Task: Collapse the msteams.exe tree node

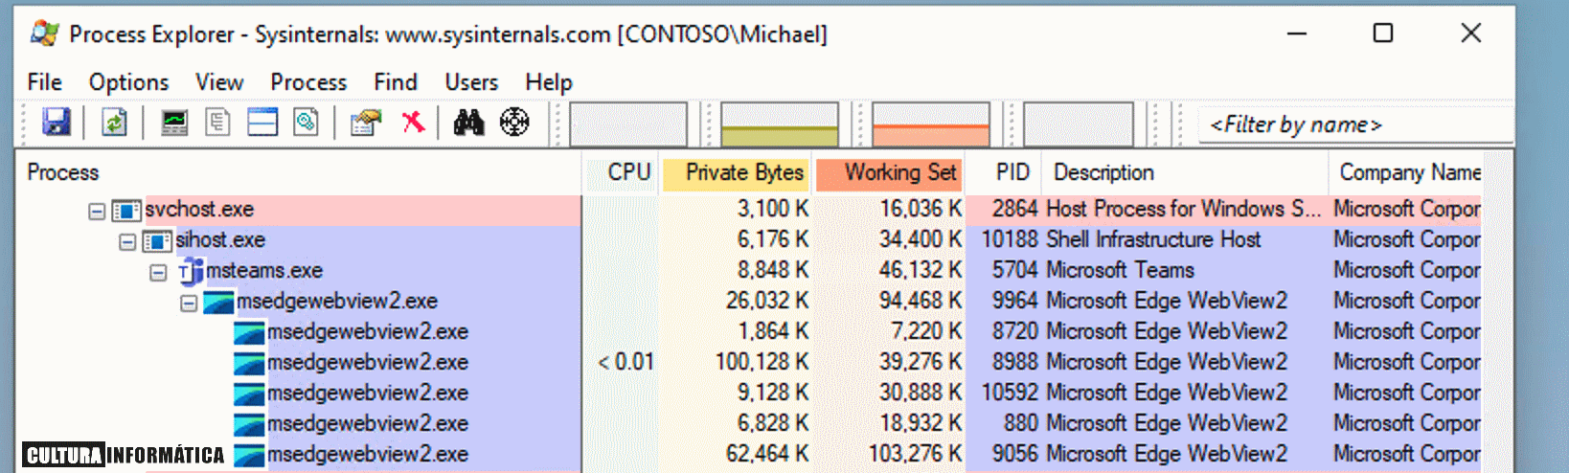Action: tap(158, 273)
